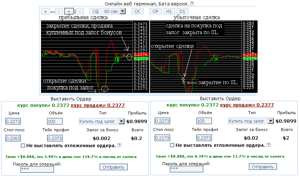Click курс покупки 0.2372 text in left form
Screen dimensions: 300x177
tap(43, 105)
